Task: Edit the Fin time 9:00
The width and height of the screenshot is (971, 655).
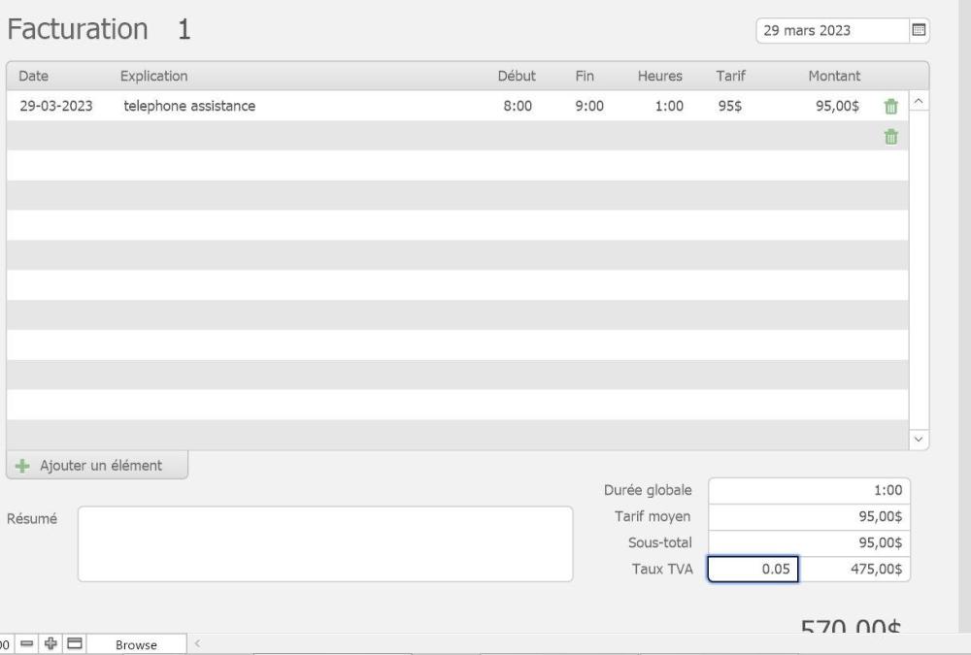Action: coord(589,107)
